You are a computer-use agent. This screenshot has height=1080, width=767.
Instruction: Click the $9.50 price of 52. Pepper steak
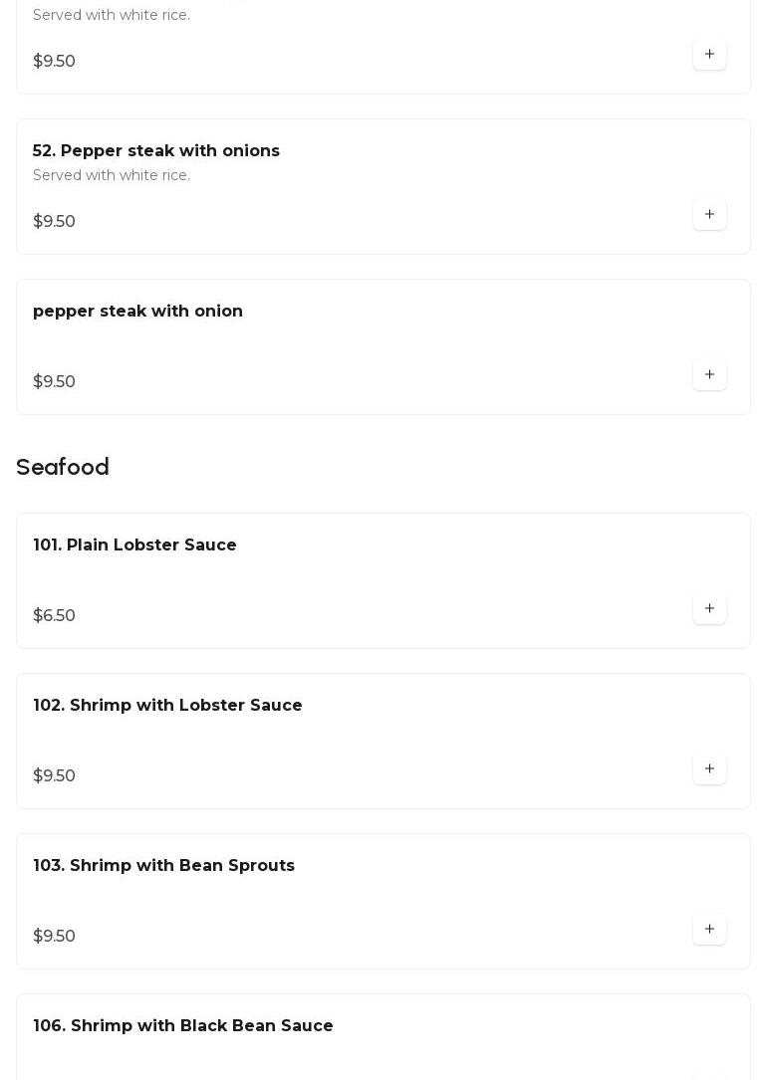(54, 222)
